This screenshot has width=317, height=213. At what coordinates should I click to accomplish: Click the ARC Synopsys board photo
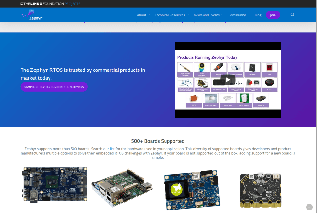[x=54, y=185]
